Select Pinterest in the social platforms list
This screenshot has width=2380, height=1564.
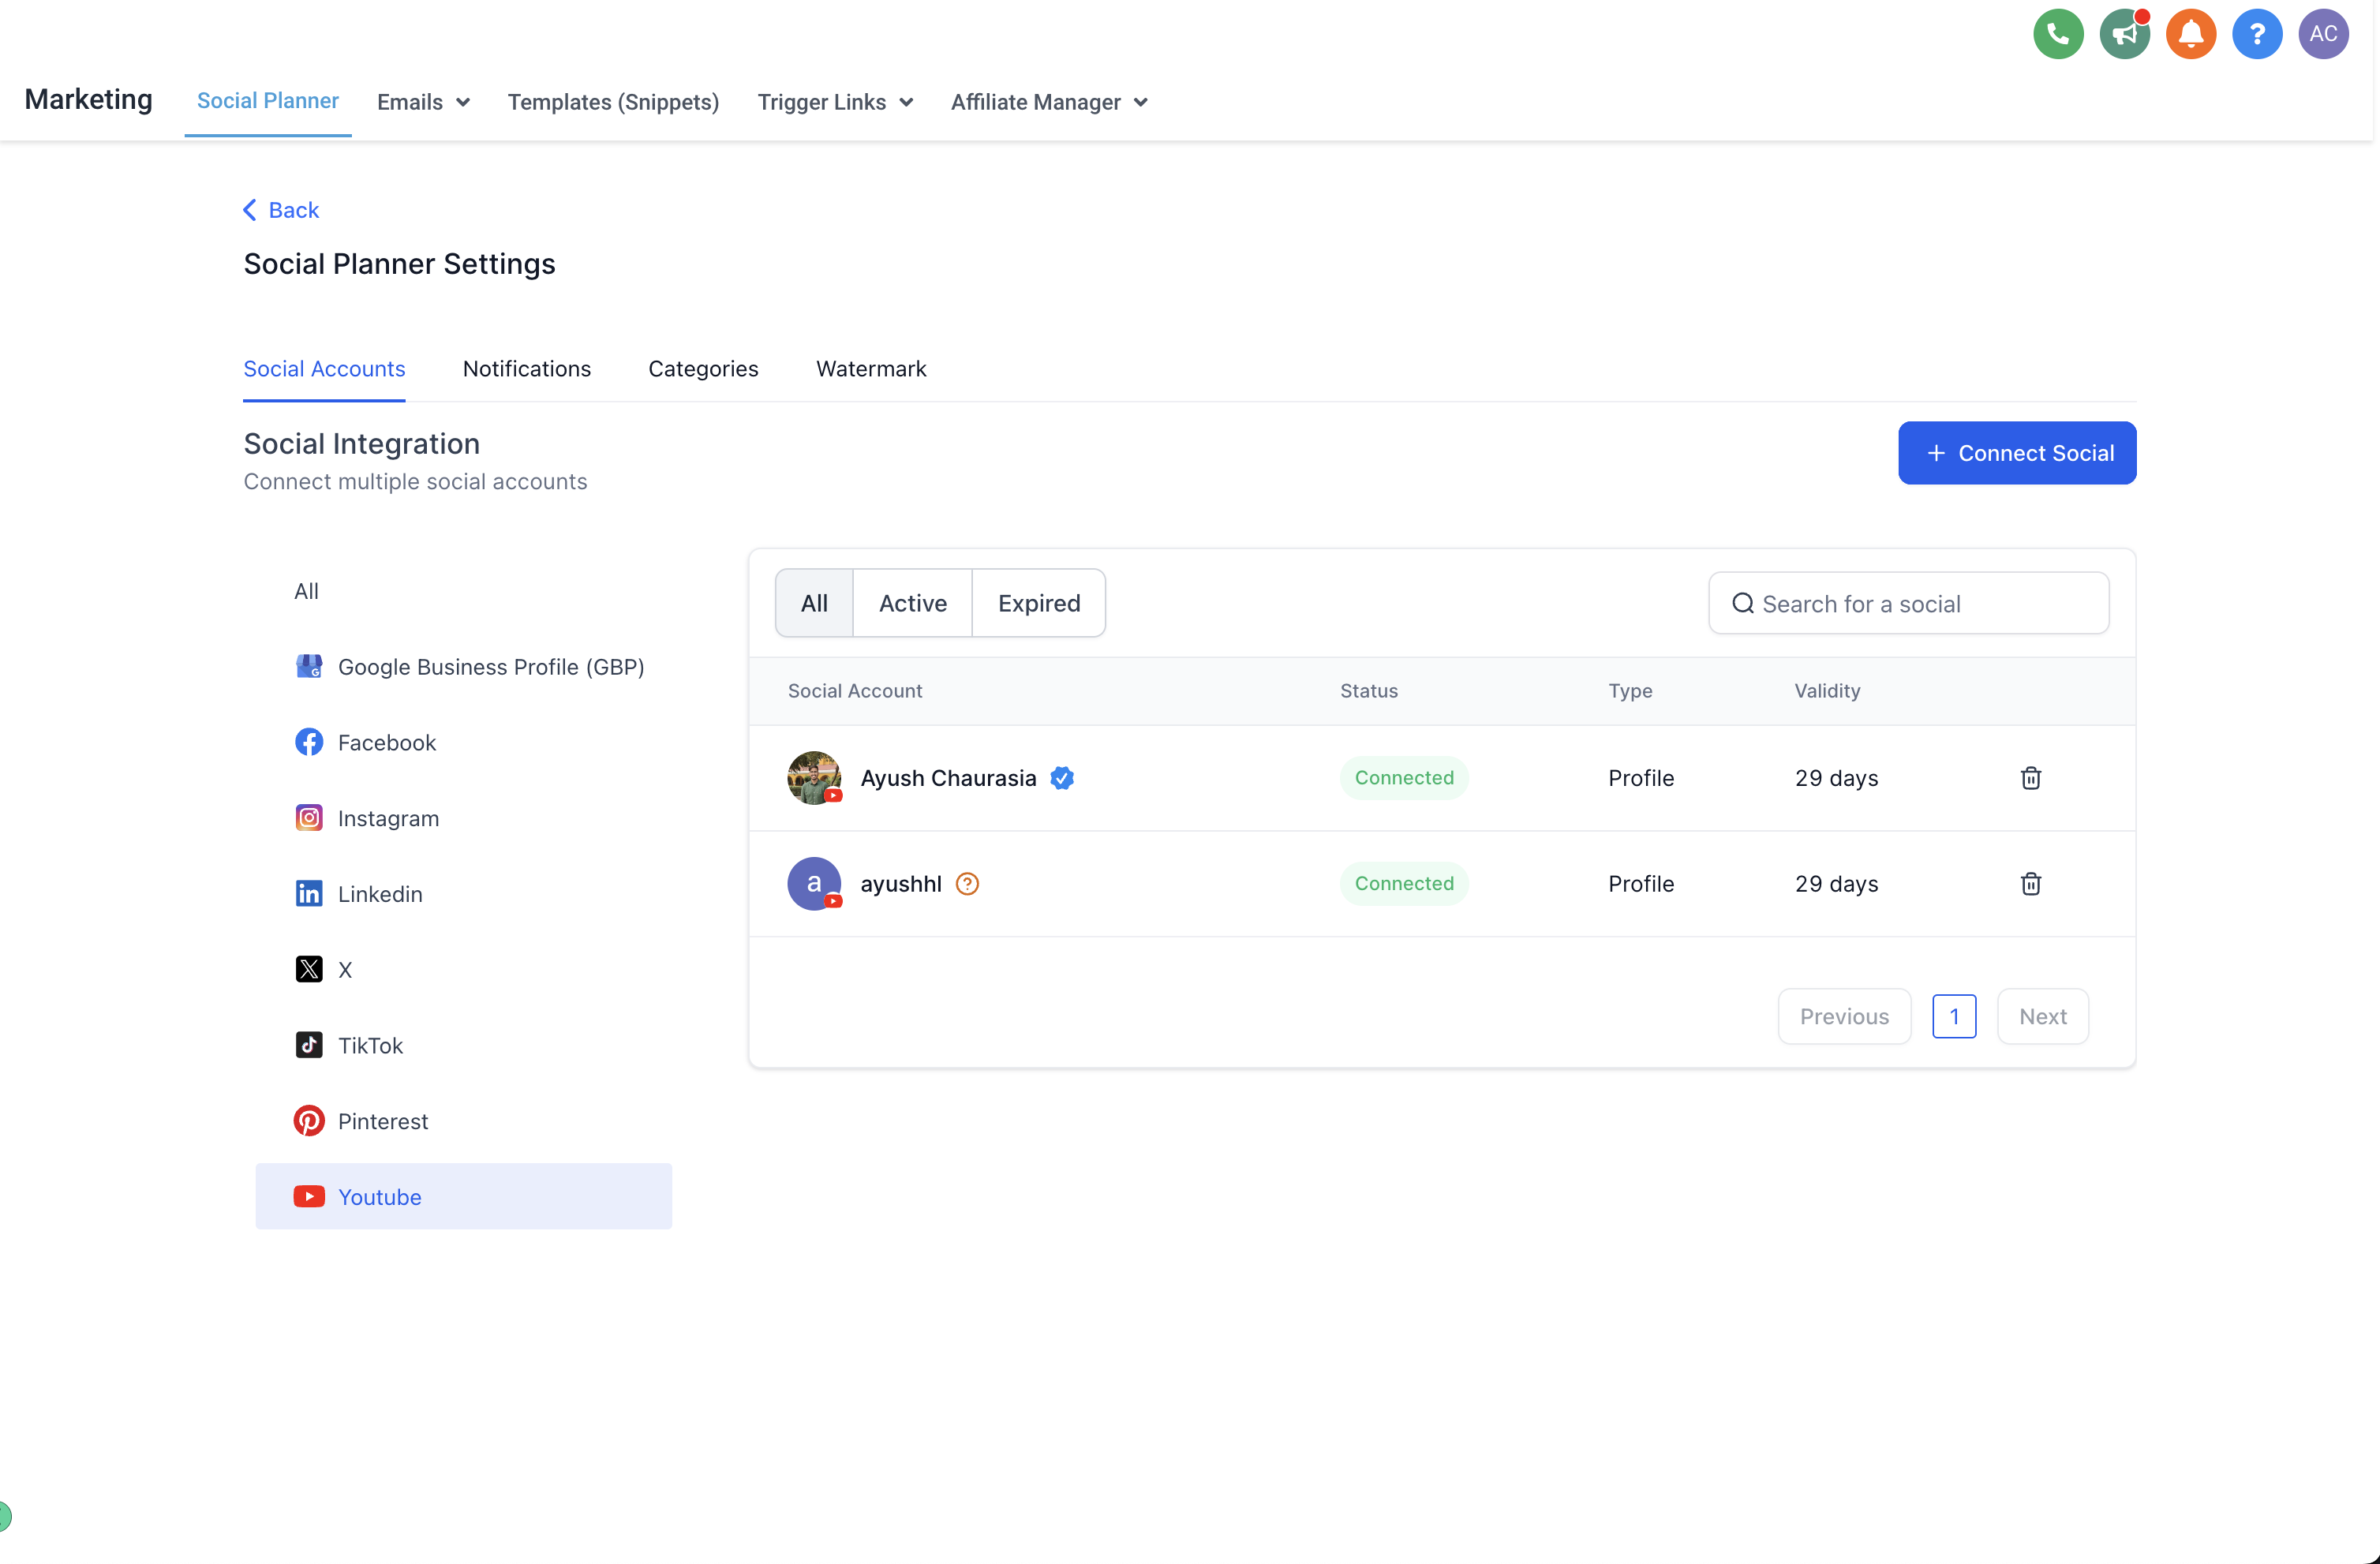(382, 1121)
